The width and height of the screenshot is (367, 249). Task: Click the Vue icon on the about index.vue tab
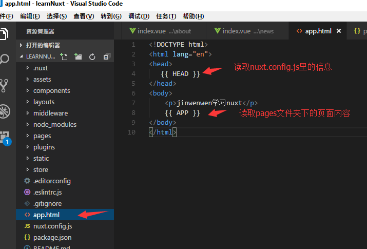(132, 31)
